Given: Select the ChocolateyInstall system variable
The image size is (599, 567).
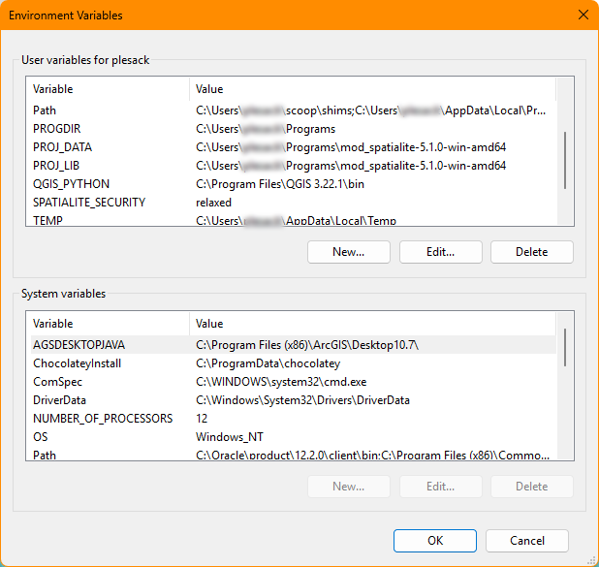Looking at the screenshot, I should (77, 363).
